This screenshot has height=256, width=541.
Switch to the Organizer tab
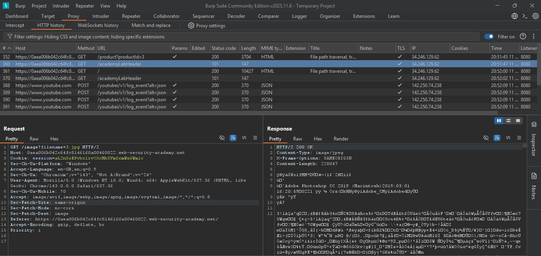tap(330, 16)
